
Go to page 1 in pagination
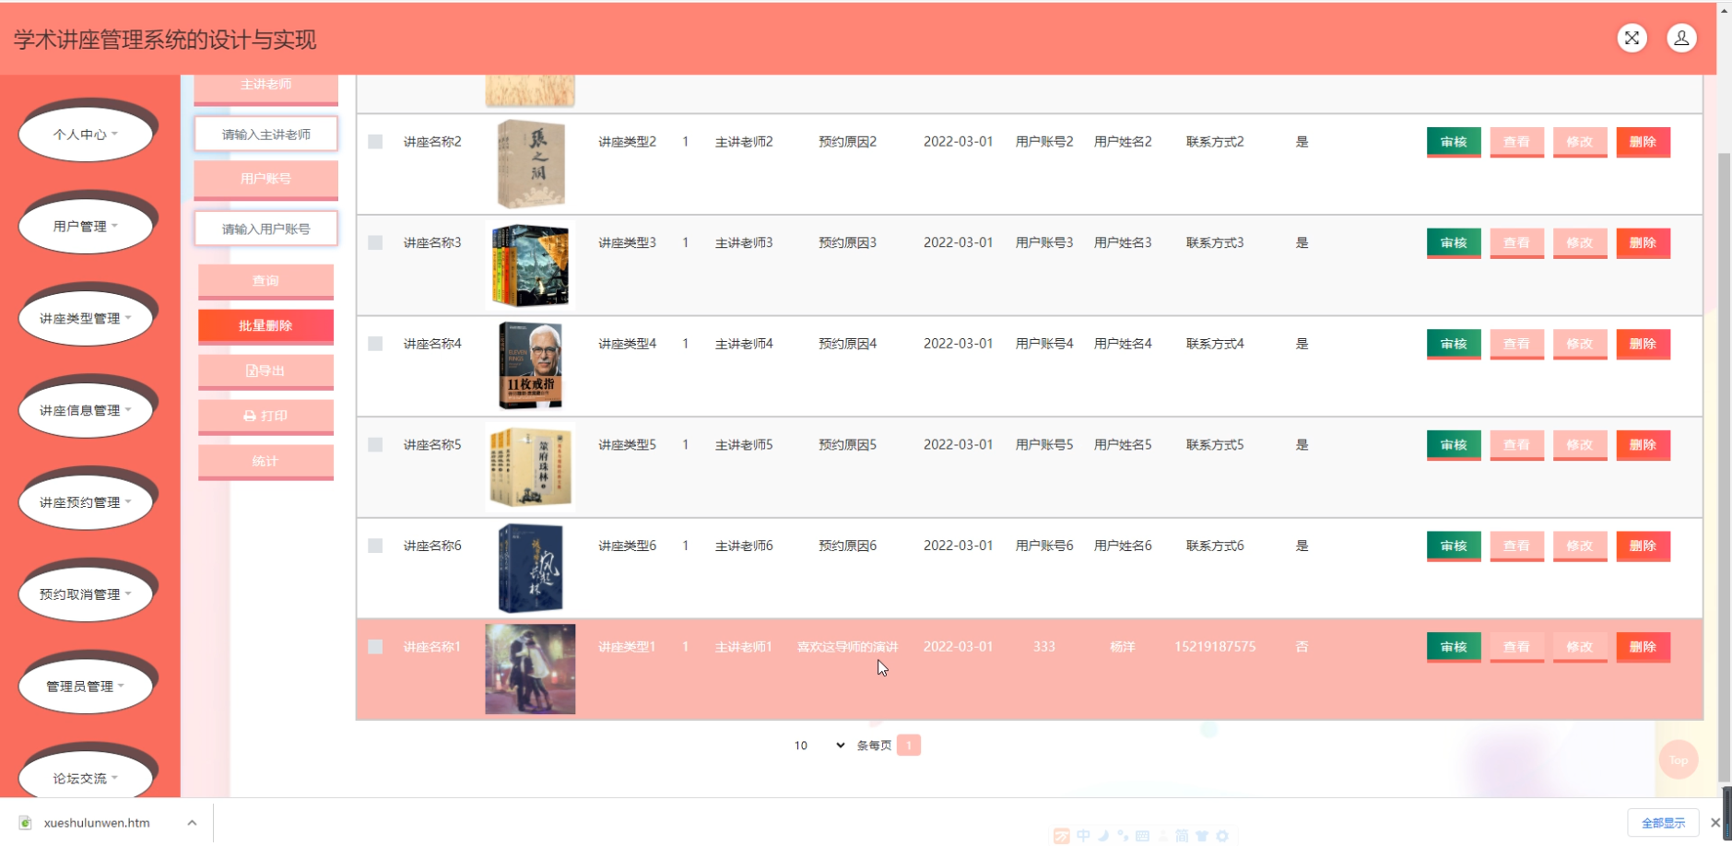tap(908, 745)
